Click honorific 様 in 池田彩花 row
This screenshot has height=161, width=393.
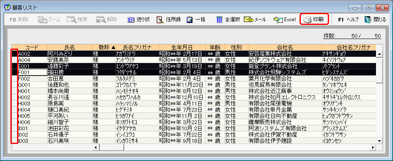click(x=104, y=129)
